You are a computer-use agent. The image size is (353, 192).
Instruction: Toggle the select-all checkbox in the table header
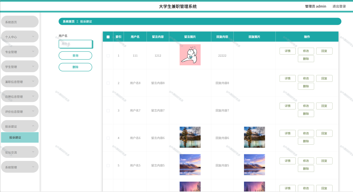tap(108, 37)
